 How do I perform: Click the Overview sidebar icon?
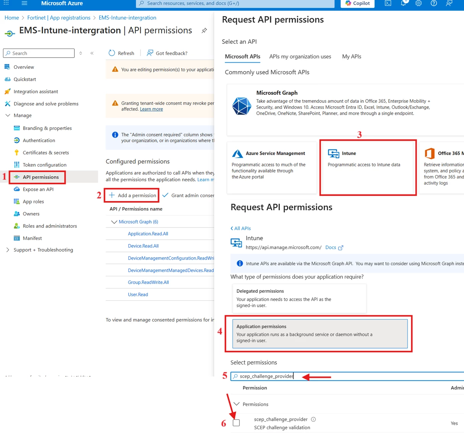7,67
